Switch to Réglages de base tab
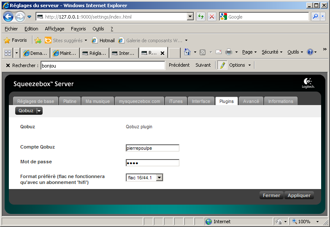 click(x=35, y=101)
